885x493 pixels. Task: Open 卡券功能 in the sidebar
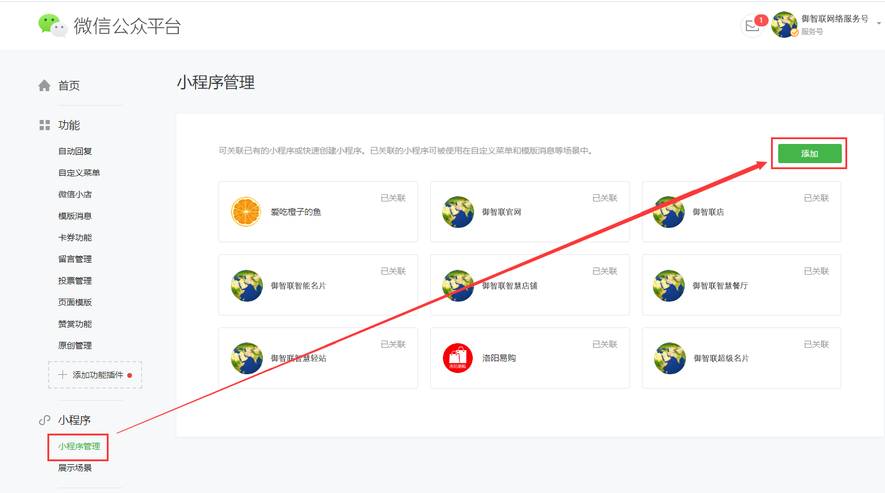[75, 238]
